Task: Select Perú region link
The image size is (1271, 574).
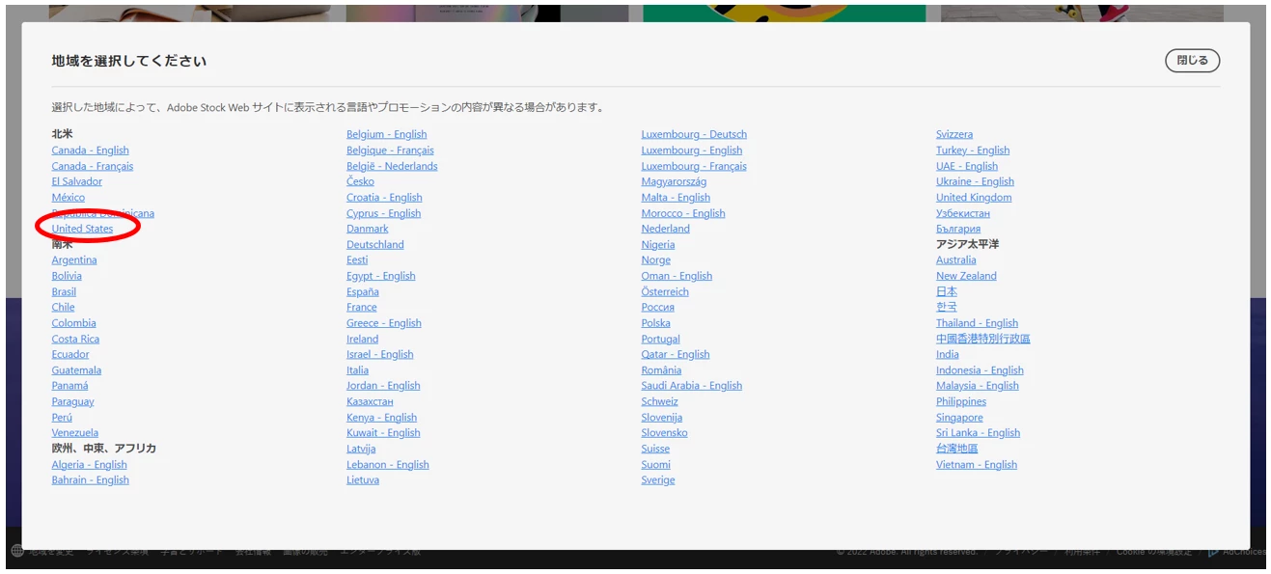Action: click(x=62, y=418)
